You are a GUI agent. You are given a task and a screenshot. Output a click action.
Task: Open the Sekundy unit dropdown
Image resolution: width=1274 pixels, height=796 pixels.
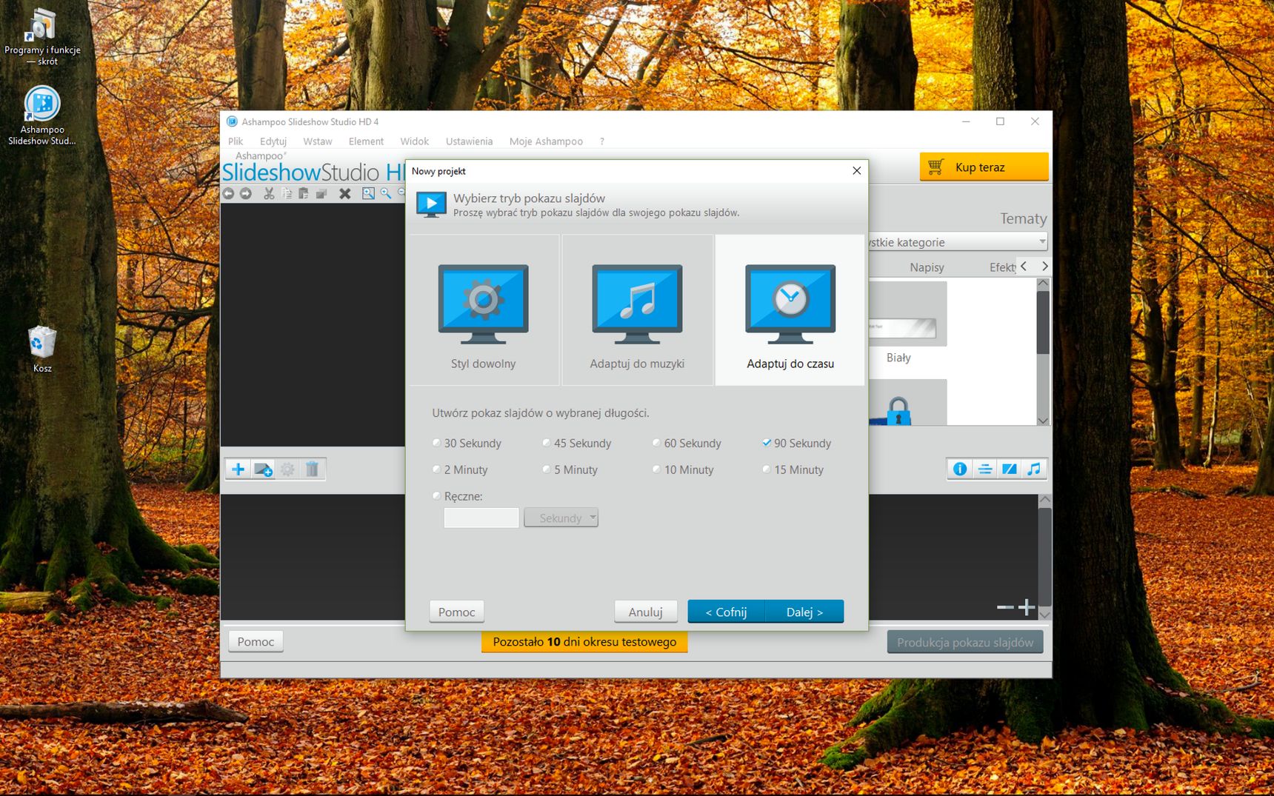(561, 518)
